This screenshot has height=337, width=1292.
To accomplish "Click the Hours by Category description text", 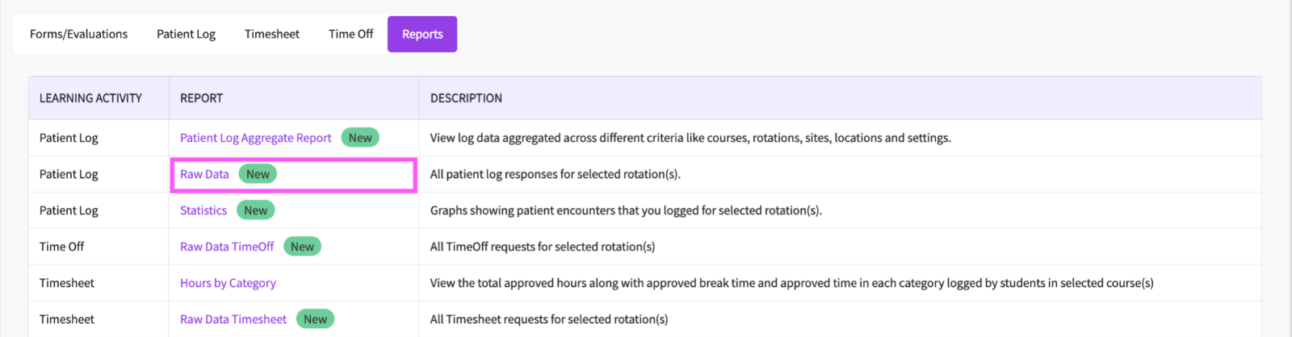I will tap(791, 283).
